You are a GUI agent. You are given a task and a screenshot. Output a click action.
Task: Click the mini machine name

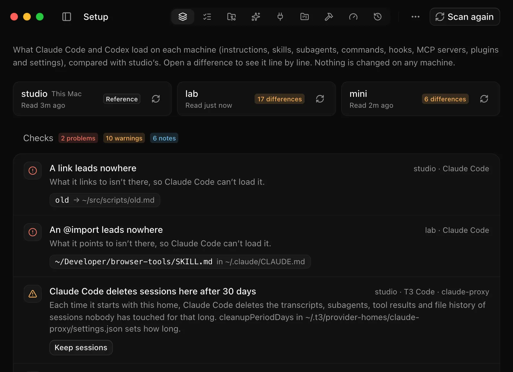[x=358, y=94]
